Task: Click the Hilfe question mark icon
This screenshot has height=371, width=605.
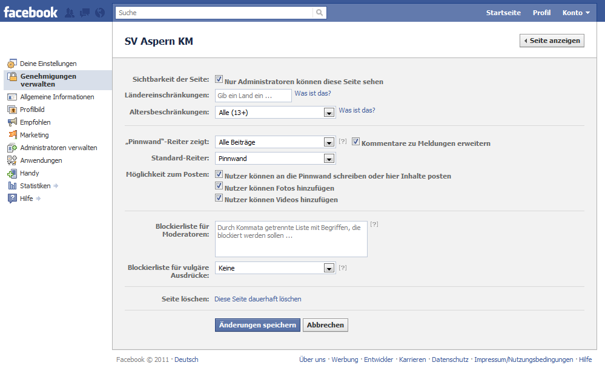Action: tap(12, 199)
